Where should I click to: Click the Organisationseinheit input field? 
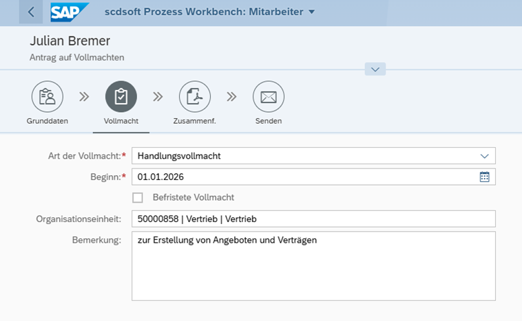(x=313, y=219)
